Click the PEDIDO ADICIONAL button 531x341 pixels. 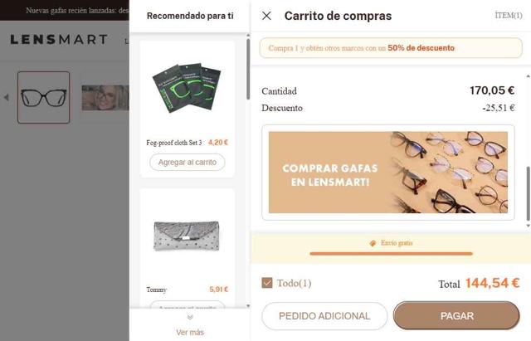pos(324,316)
